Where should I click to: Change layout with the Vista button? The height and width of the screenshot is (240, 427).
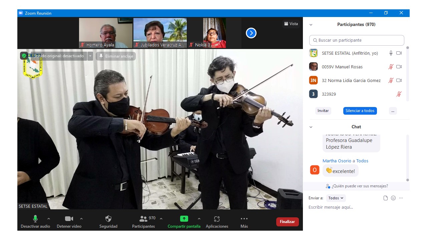pos(291,24)
